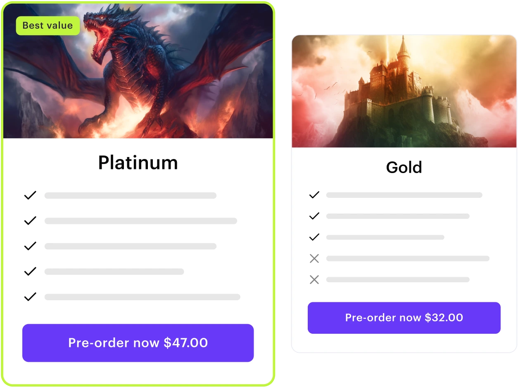The image size is (518, 387).
Task: Click the first X mark in Gold list
Action: coord(314,259)
